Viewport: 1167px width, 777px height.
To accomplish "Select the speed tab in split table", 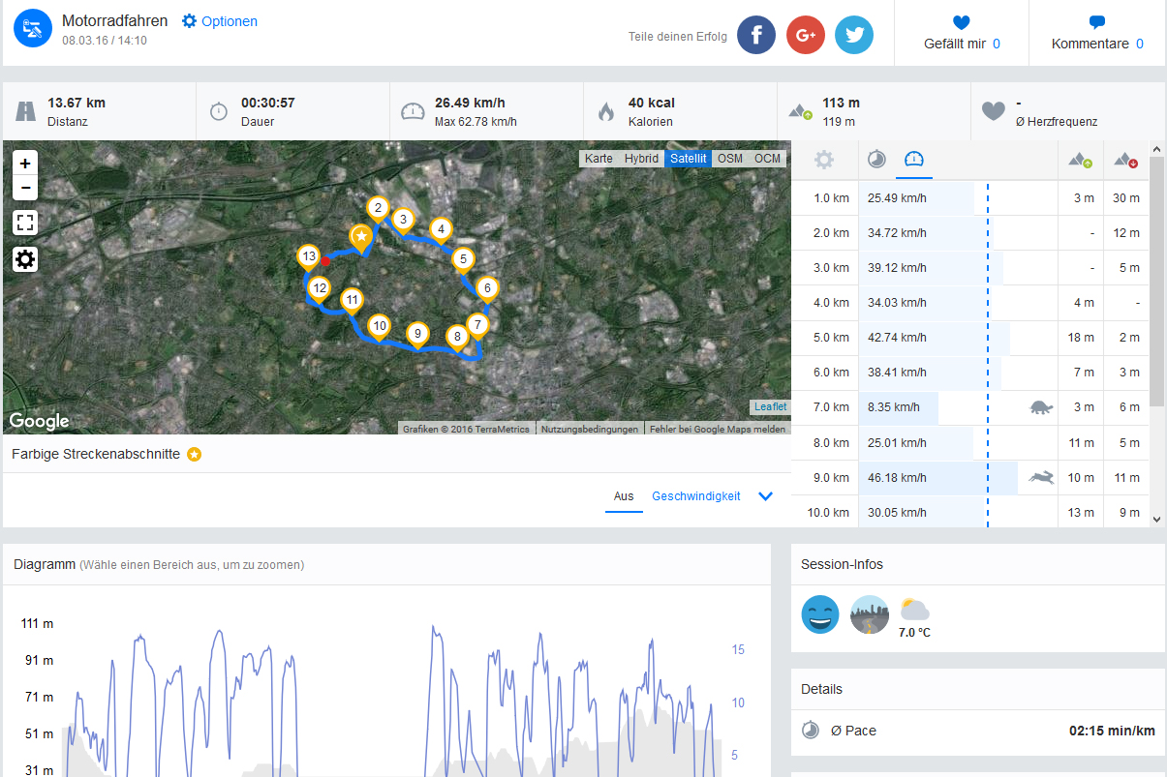I will click(913, 160).
